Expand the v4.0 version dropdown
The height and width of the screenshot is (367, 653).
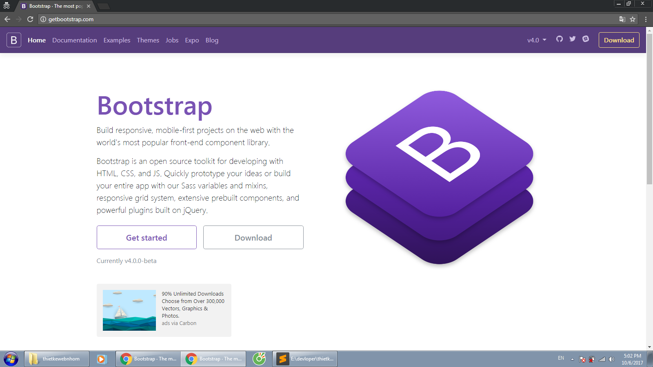(537, 40)
